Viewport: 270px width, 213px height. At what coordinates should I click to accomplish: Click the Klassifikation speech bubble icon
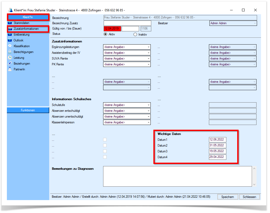click(10, 46)
